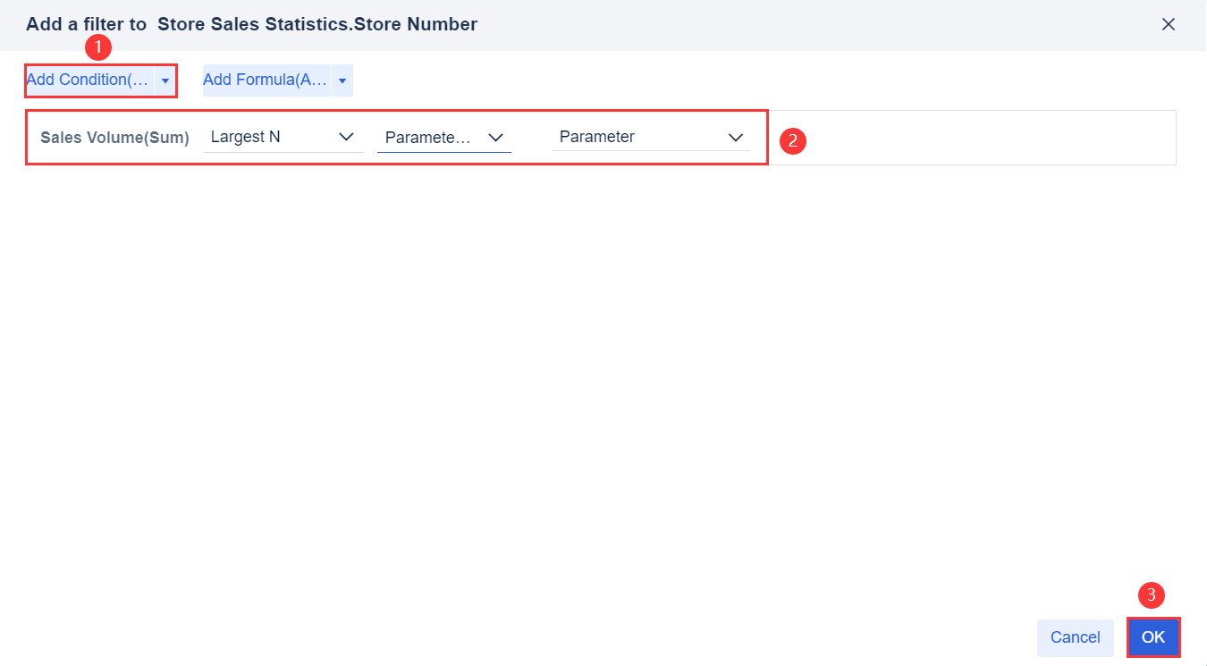Click the chevron of rightmost Parameter dropdown

(x=736, y=138)
